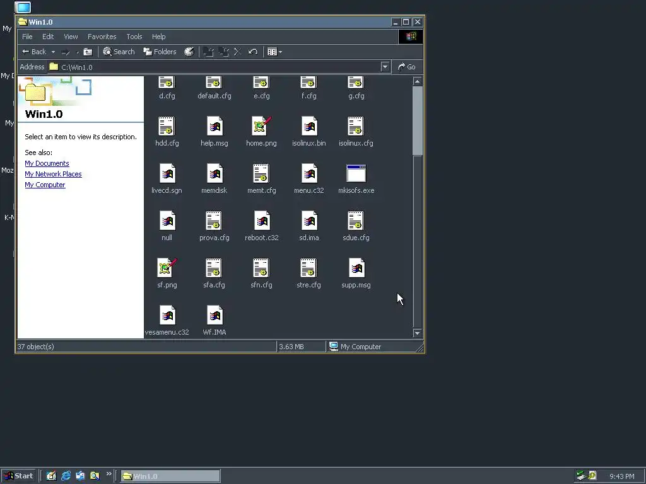Click the clock showing 9:43 PM
646x484 pixels.
pyautogui.click(x=622, y=476)
